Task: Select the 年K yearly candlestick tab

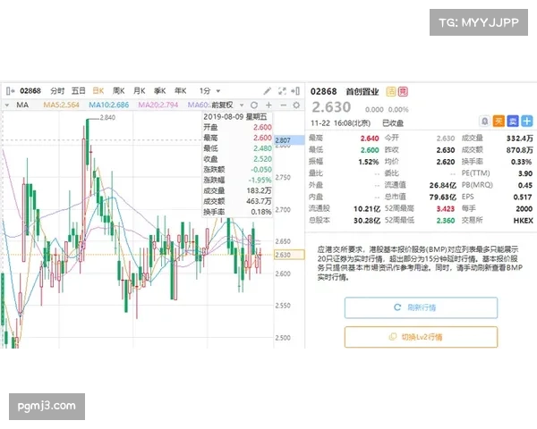Action: tap(180, 91)
